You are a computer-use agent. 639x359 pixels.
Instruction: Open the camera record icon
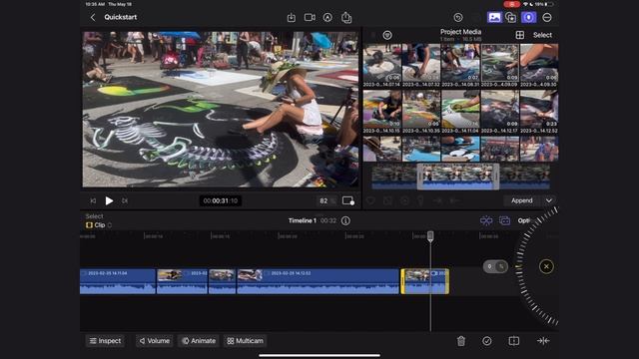point(310,18)
